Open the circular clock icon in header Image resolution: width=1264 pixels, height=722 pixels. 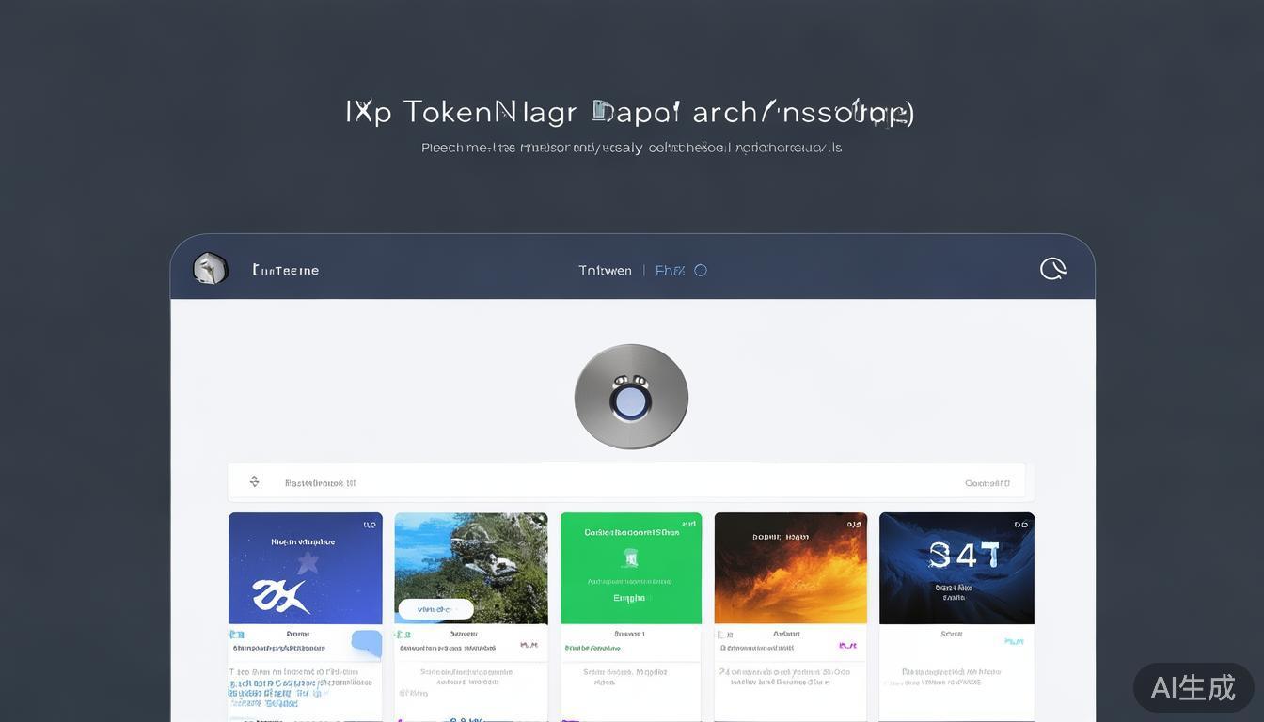coord(1052,269)
